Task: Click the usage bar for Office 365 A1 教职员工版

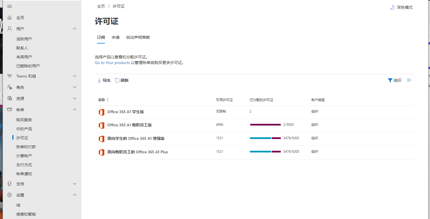Action: point(265,125)
